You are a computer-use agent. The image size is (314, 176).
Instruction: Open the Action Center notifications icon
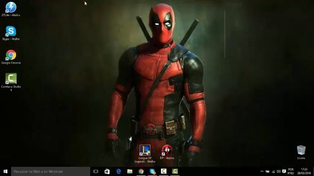(284, 171)
